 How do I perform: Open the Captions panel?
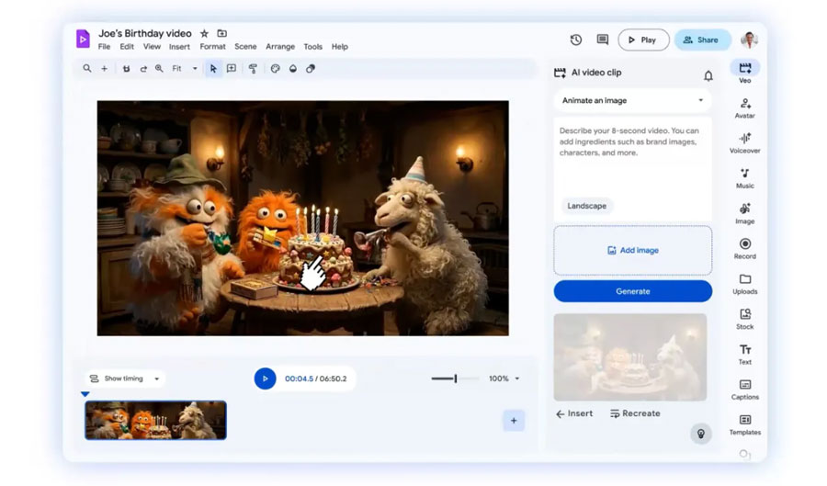pyautogui.click(x=744, y=389)
